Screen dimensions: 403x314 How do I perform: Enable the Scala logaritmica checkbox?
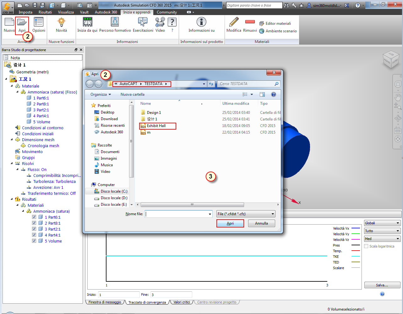366,246
